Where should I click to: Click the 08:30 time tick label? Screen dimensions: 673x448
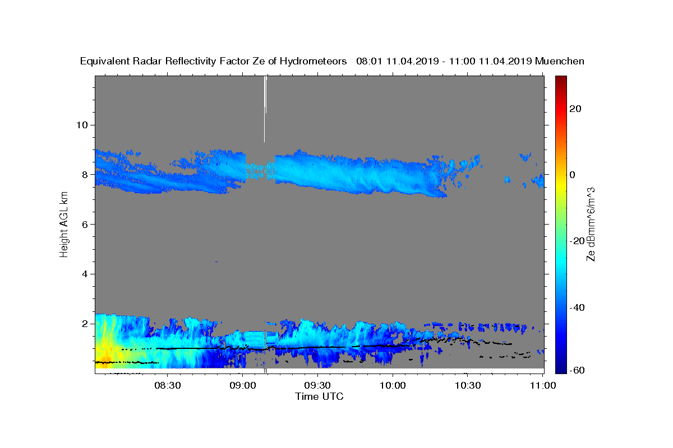(x=167, y=386)
